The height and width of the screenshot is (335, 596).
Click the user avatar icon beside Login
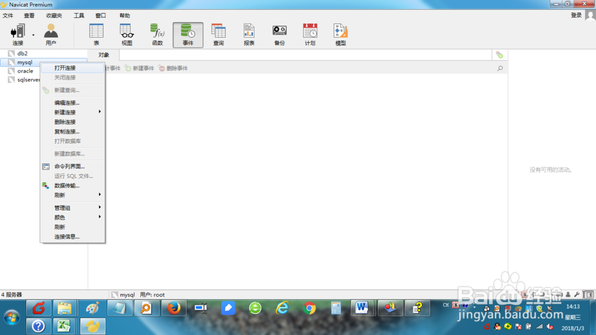point(590,15)
